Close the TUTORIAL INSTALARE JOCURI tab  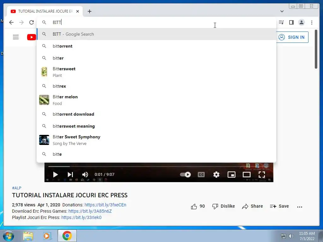(78, 11)
